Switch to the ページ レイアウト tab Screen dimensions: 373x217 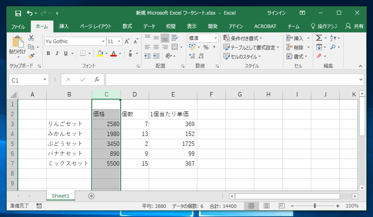tap(95, 27)
